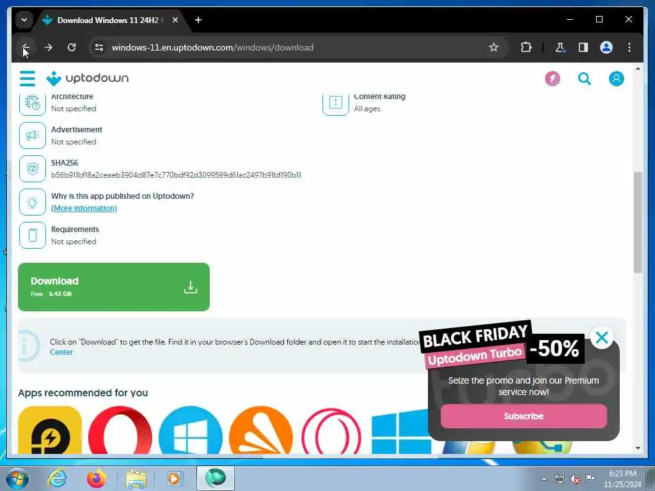The width and height of the screenshot is (655, 491).
Task: Open the Opera recommended app
Action: click(x=120, y=430)
